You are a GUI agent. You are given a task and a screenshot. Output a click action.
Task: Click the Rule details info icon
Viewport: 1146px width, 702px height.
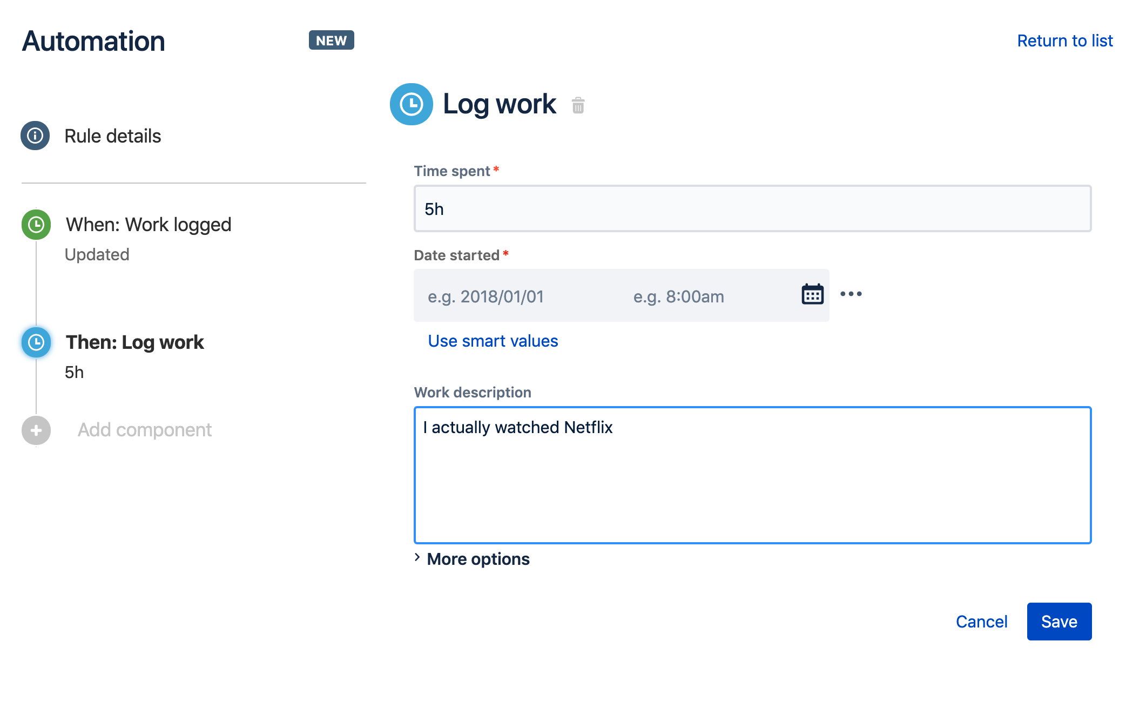35,136
